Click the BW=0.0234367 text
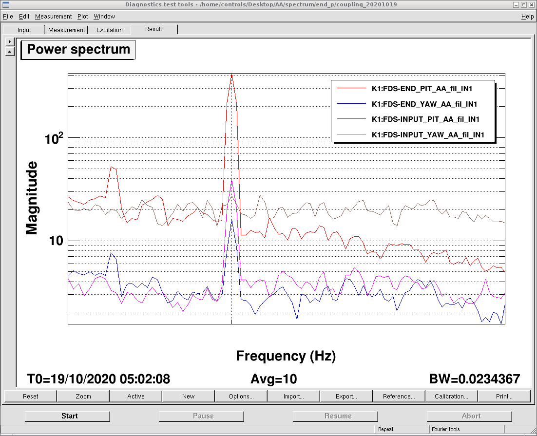The image size is (537, 436). pyautogui.click(x=474, y=379)
